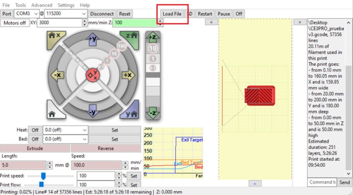Click the Load File button
Screen dimensions: 353x195
click(x=172, y=14)
